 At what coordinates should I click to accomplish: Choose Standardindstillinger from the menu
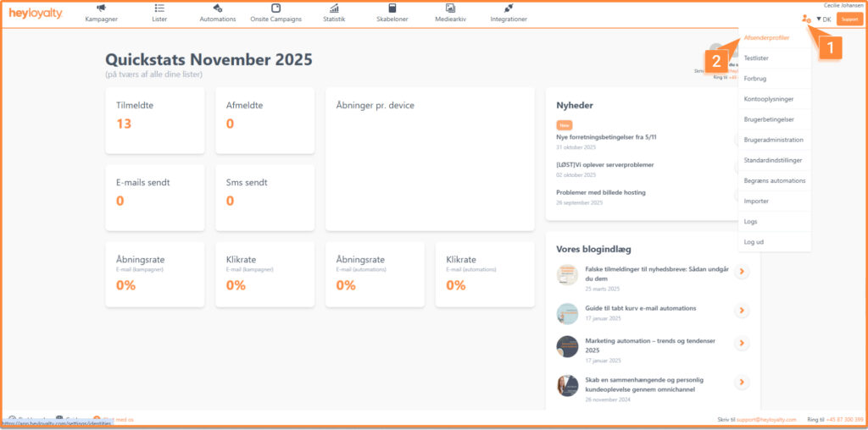[772, 160]
